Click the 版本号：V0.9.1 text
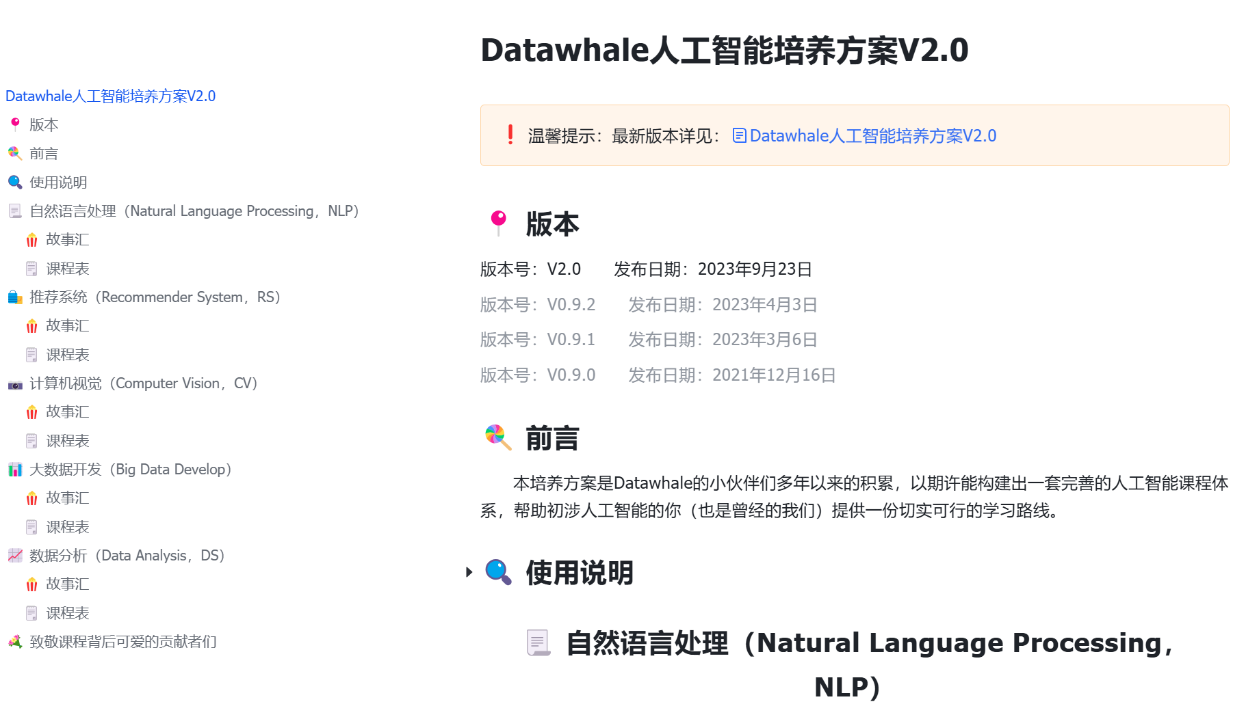Image resolution: width=1233 pixels, height=704 pixels. [x=538, y=340]
